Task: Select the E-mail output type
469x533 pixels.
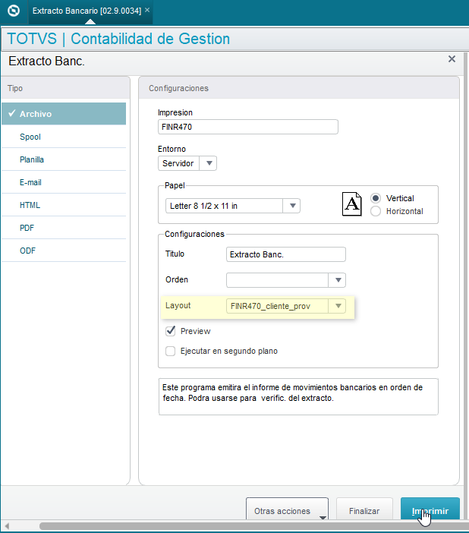Action: click(x=64, y=182)
